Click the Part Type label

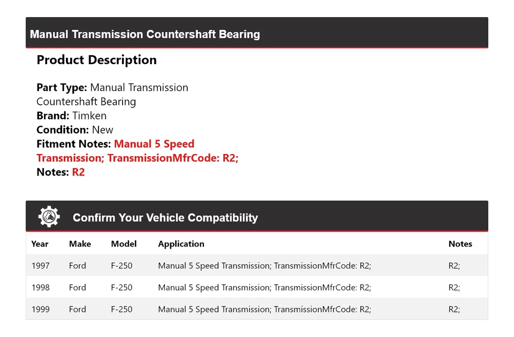(62, 87)
